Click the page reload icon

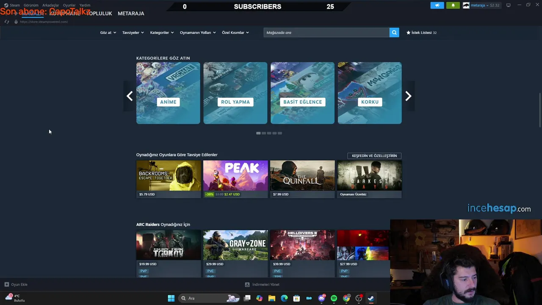(7, 22)
